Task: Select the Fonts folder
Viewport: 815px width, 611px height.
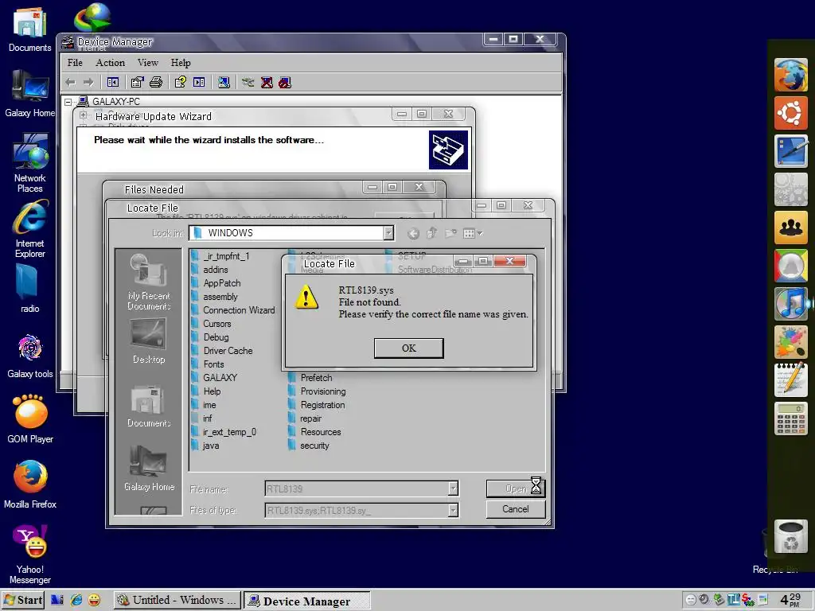Action: [x=208, y=364]
